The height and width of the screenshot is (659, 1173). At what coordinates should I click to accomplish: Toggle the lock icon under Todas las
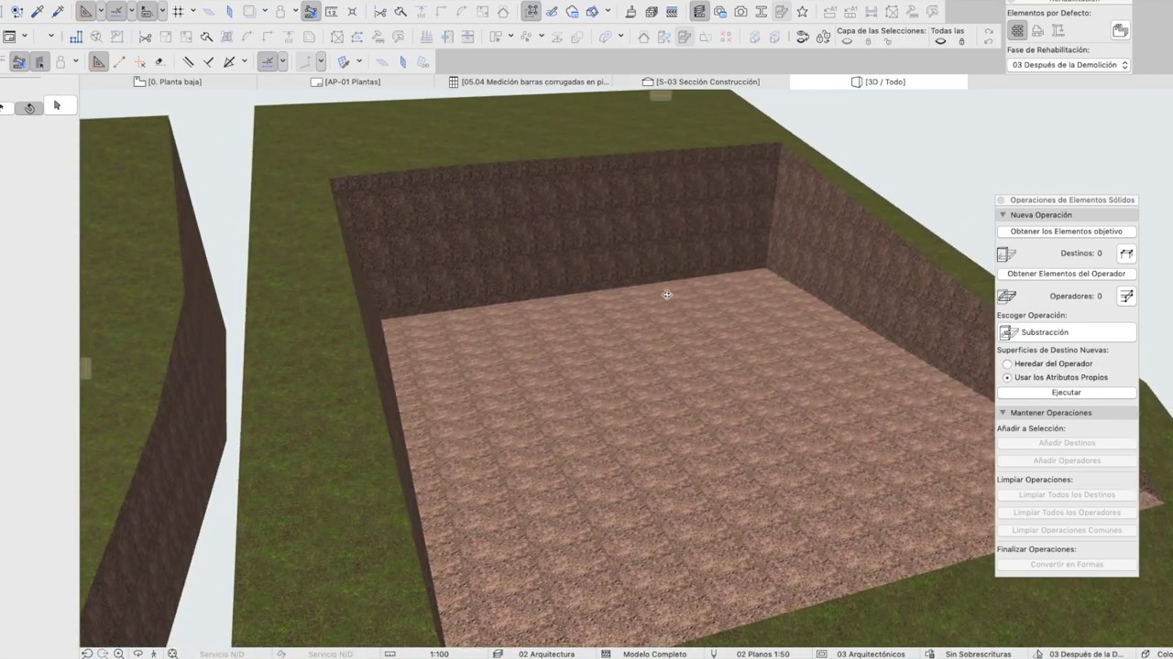[961, 42]
